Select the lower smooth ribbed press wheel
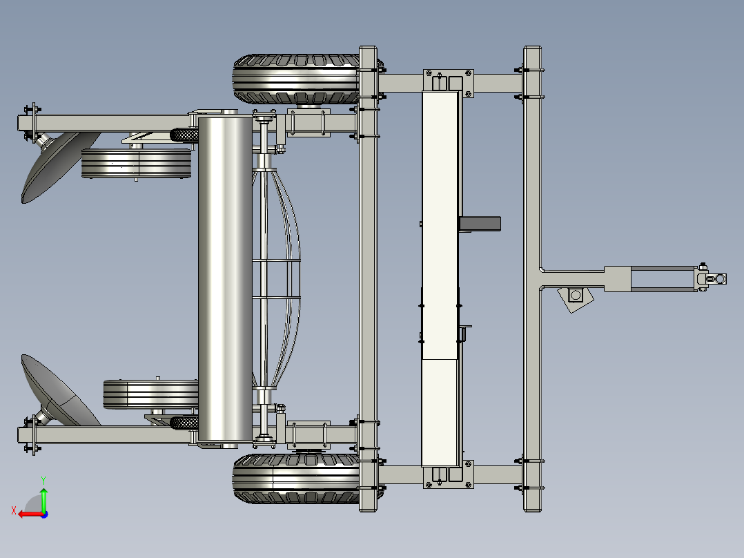 (x=151, y=394)
